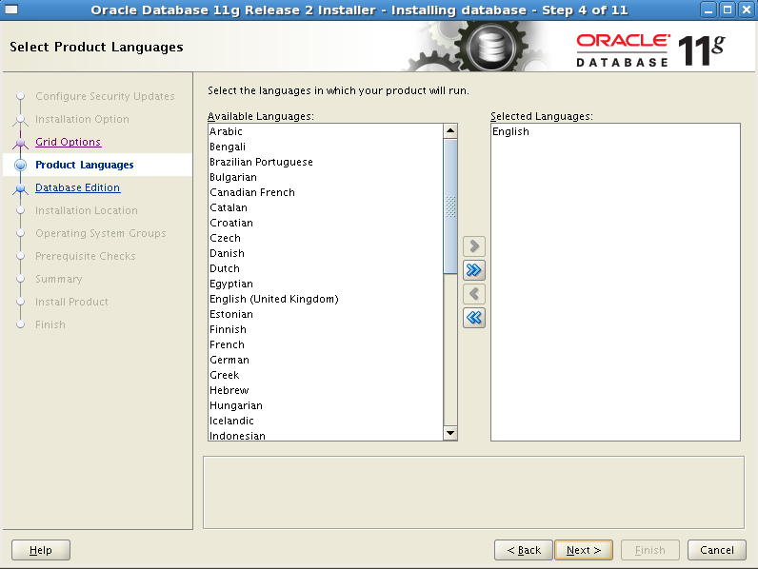Select Czech in Available Languages

(326, 238)
